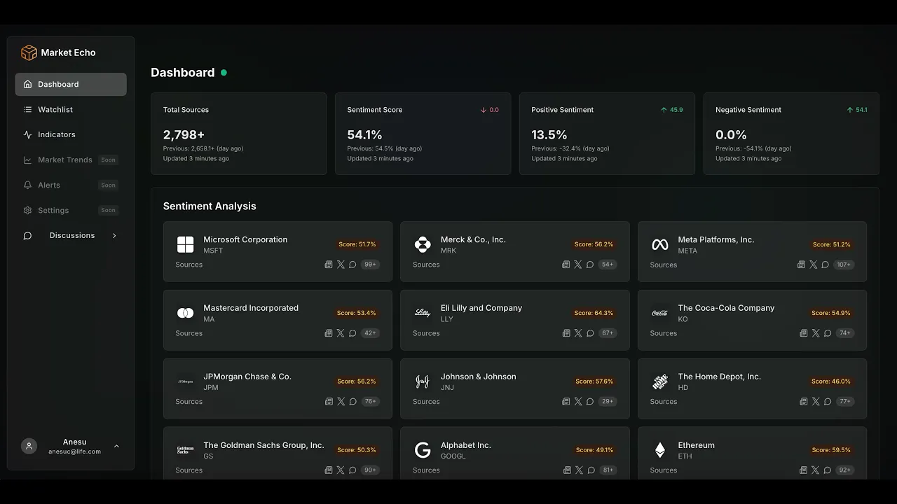The image size is (897, 504).
Task: Click the X icon on Microsoft card
Action: [341, 265]
